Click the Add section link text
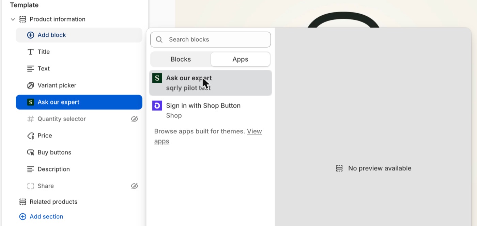 click(x=46, y=216)
